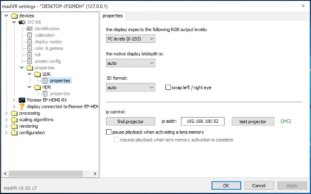311x194 pixels.
Task: Open the 3D format dropdown
Action: [x=130, y=87]
